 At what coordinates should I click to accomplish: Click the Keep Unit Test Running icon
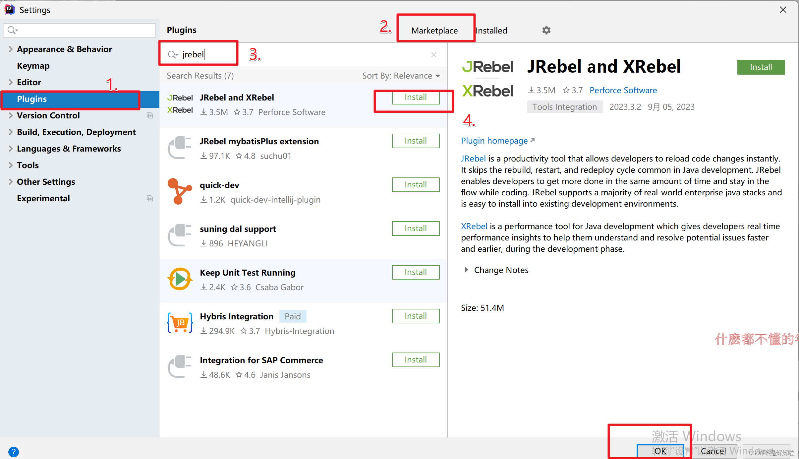(x=180, y=279)
